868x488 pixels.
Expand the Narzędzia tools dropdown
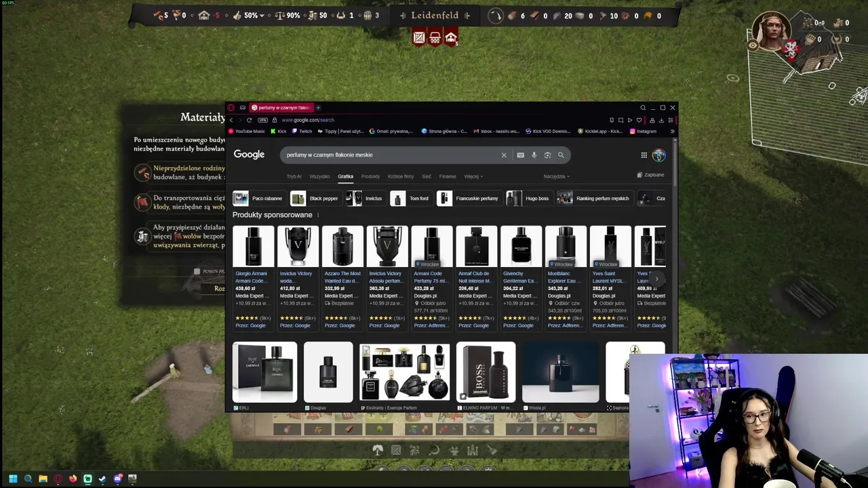click(556, 176)
